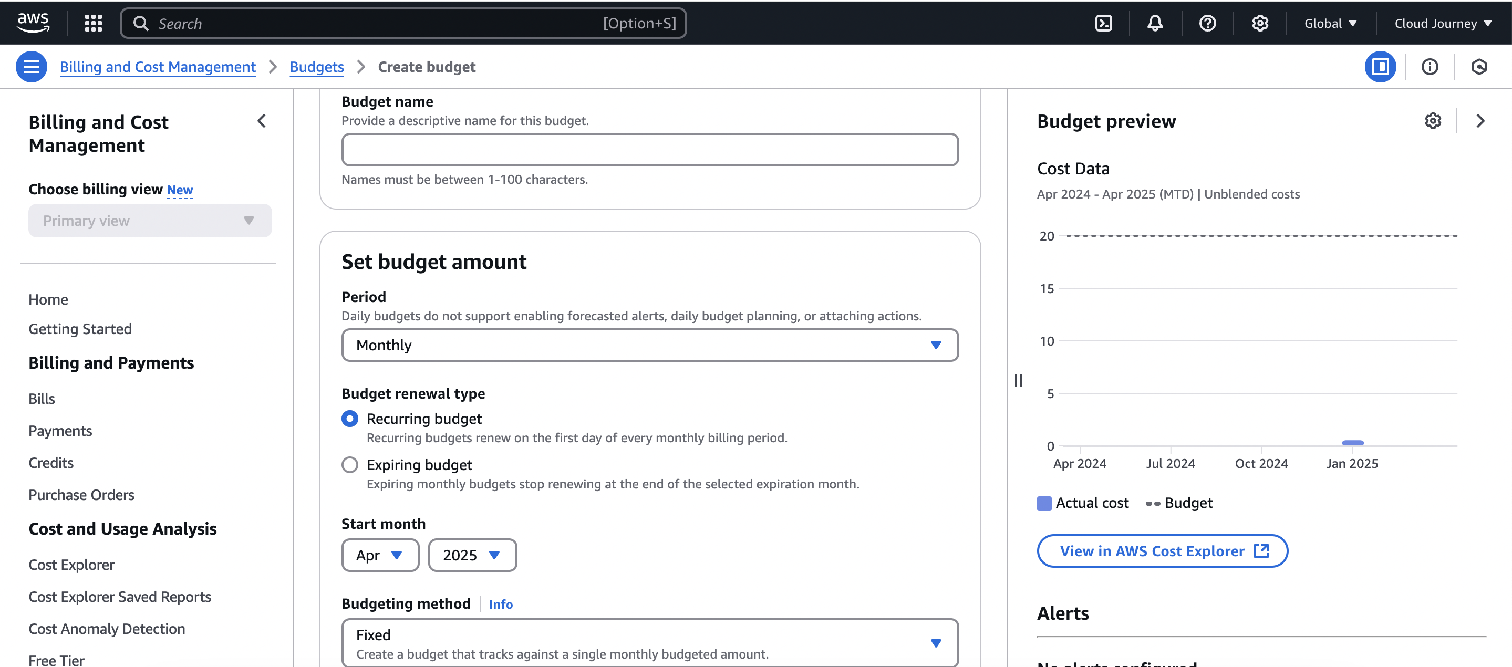Click the Budget name input field
Image resolution: width=1512 pixels, height=667 pixels.
pos(650,150)
